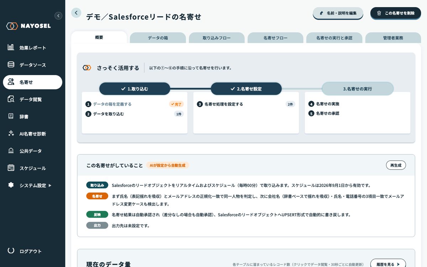
Task: Expand システム設定 submenu arrow
Action: [x=50, y=185]
